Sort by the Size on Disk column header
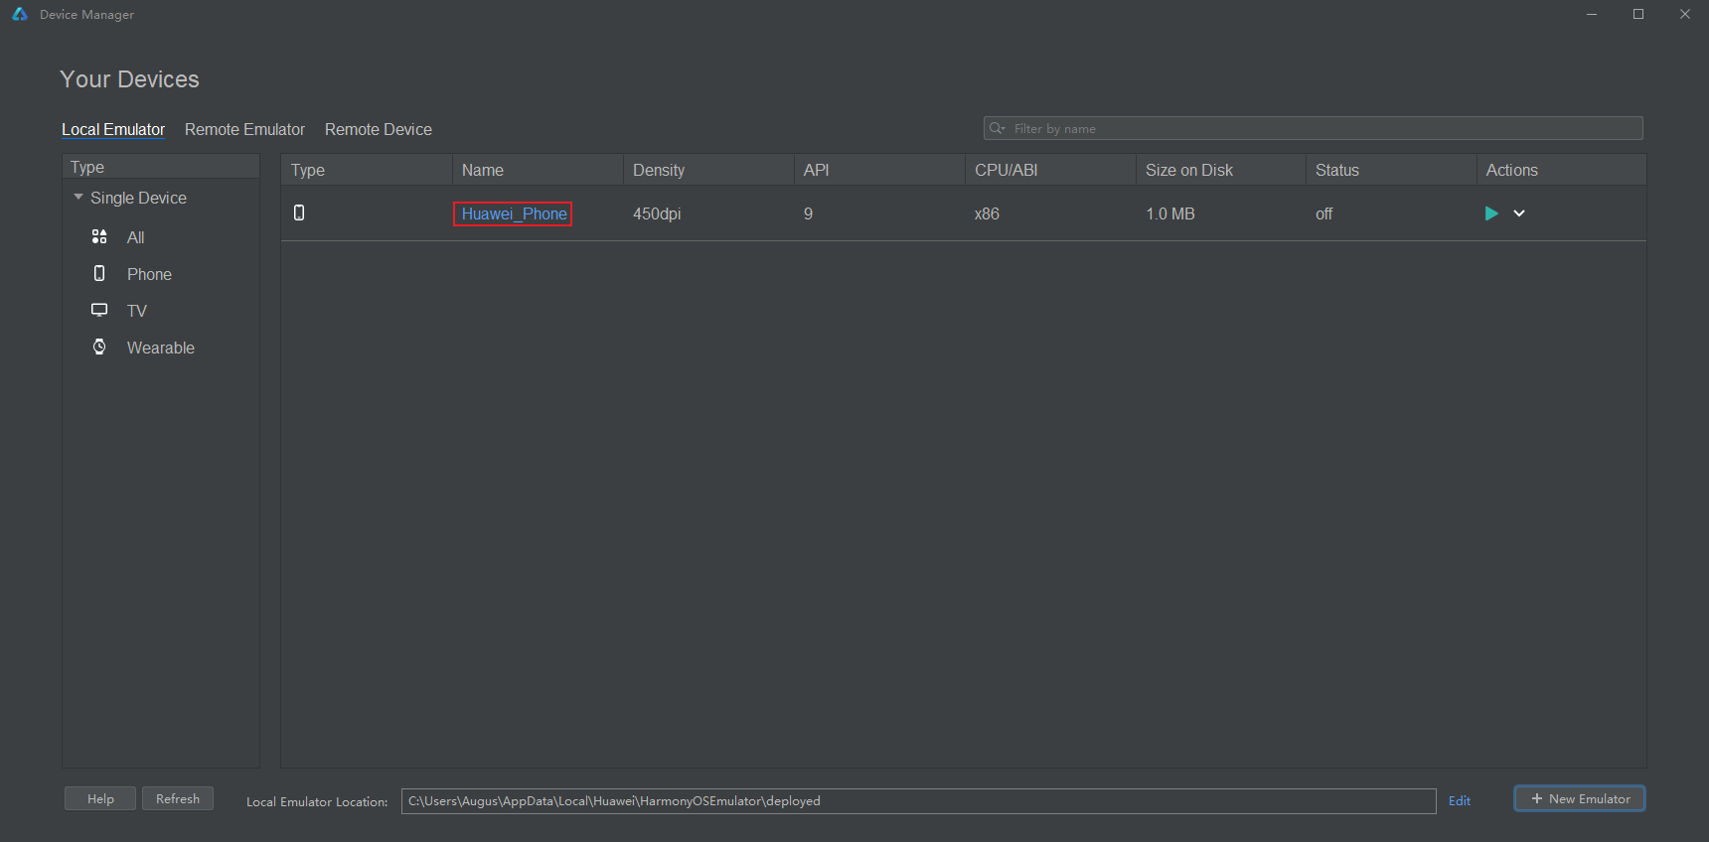This screenshot has width=1709, height=842. [x=1221, y=170]
